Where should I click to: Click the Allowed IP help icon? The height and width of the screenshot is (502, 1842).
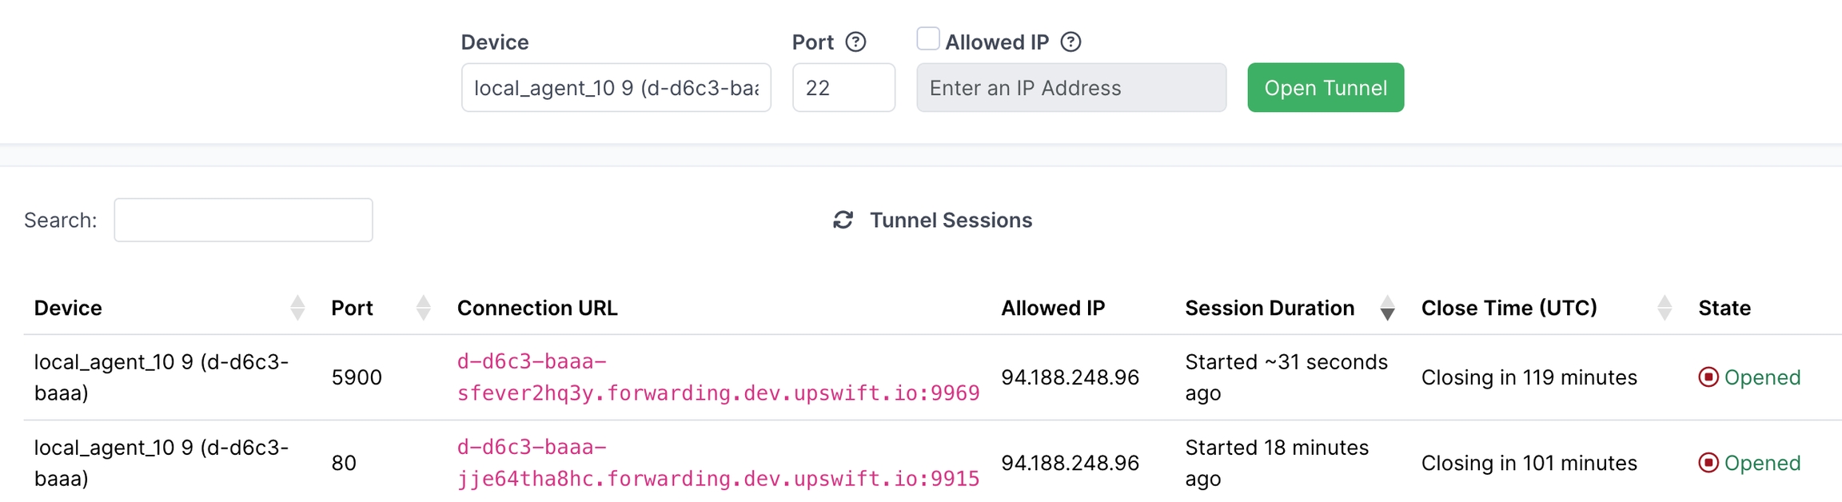pyautogui.click(x=1071, y=42)
